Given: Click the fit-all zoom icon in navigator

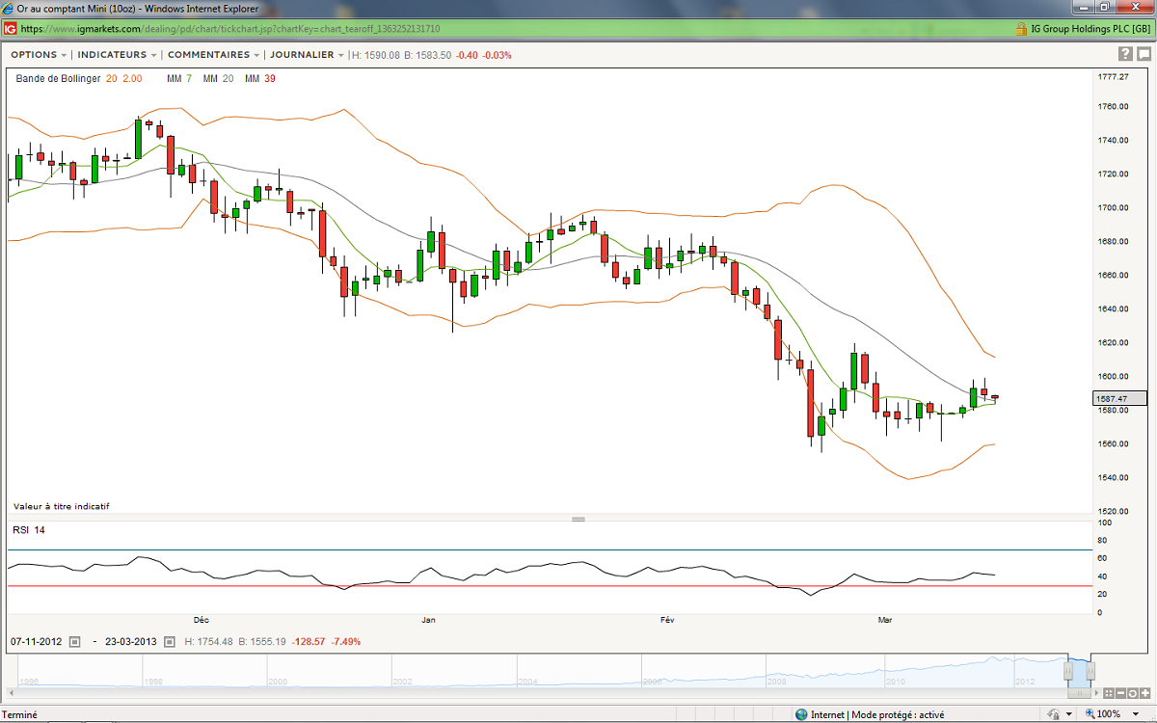Looking at the screenshot, I should click(x=1110, y=692).
